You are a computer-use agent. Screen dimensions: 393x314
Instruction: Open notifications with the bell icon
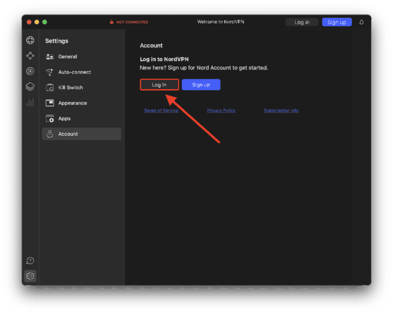[362, 22]
